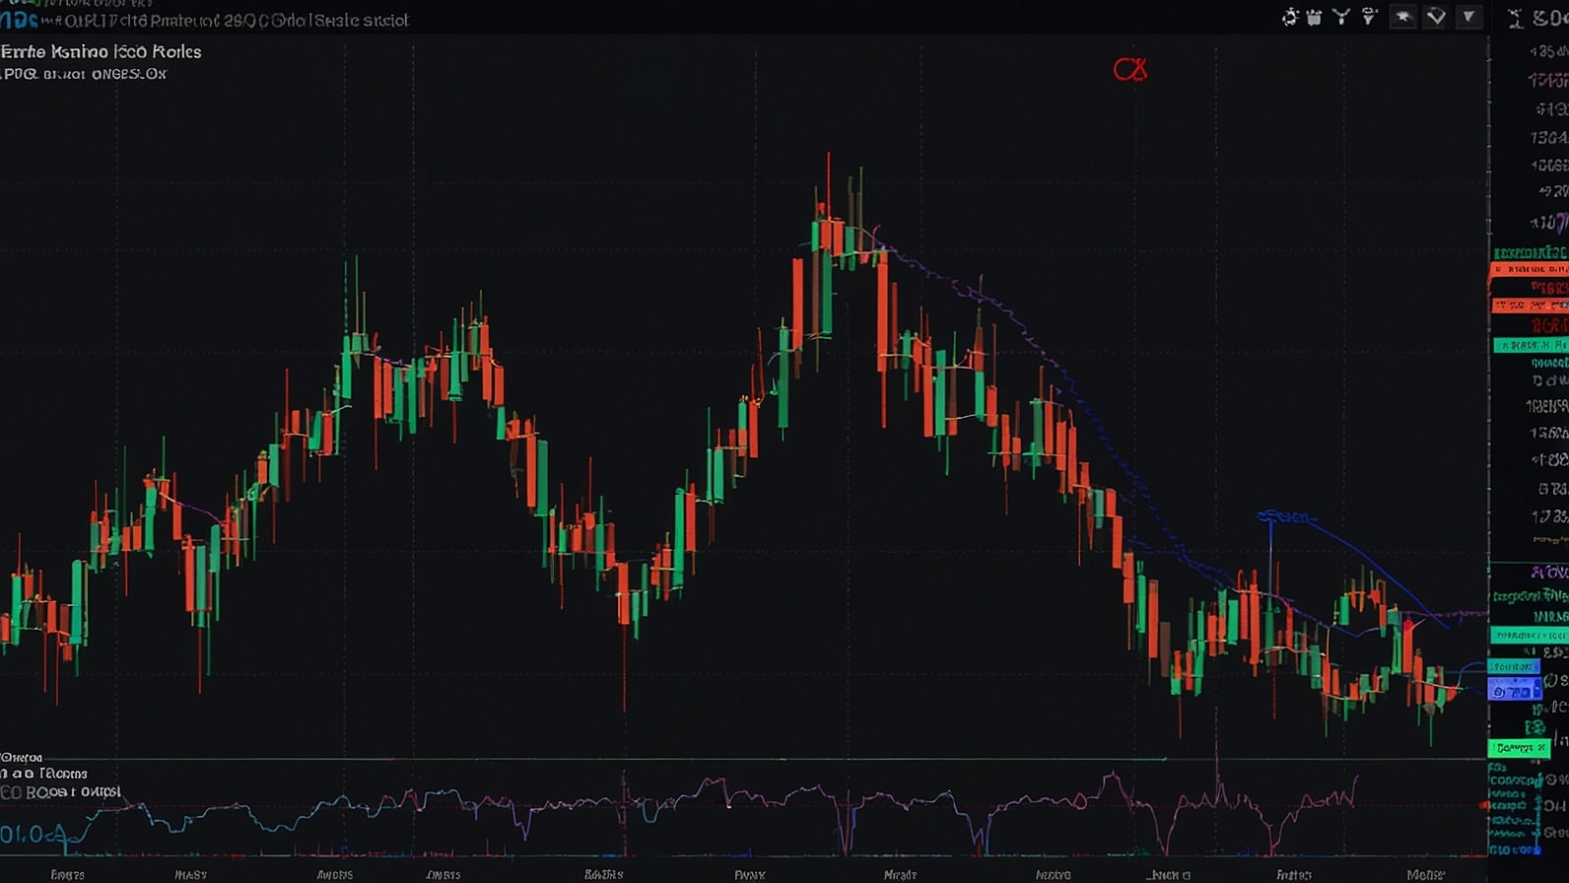The image size is (1569, 883).
Task: Click the blue logo in top-left corner
Action: click(18, 19)
